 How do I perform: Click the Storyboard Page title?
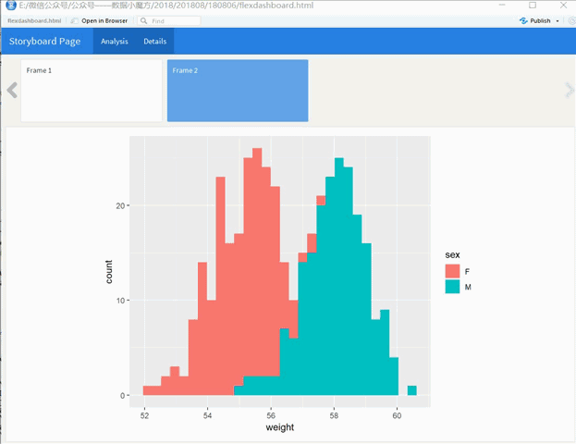click(44, 42)
